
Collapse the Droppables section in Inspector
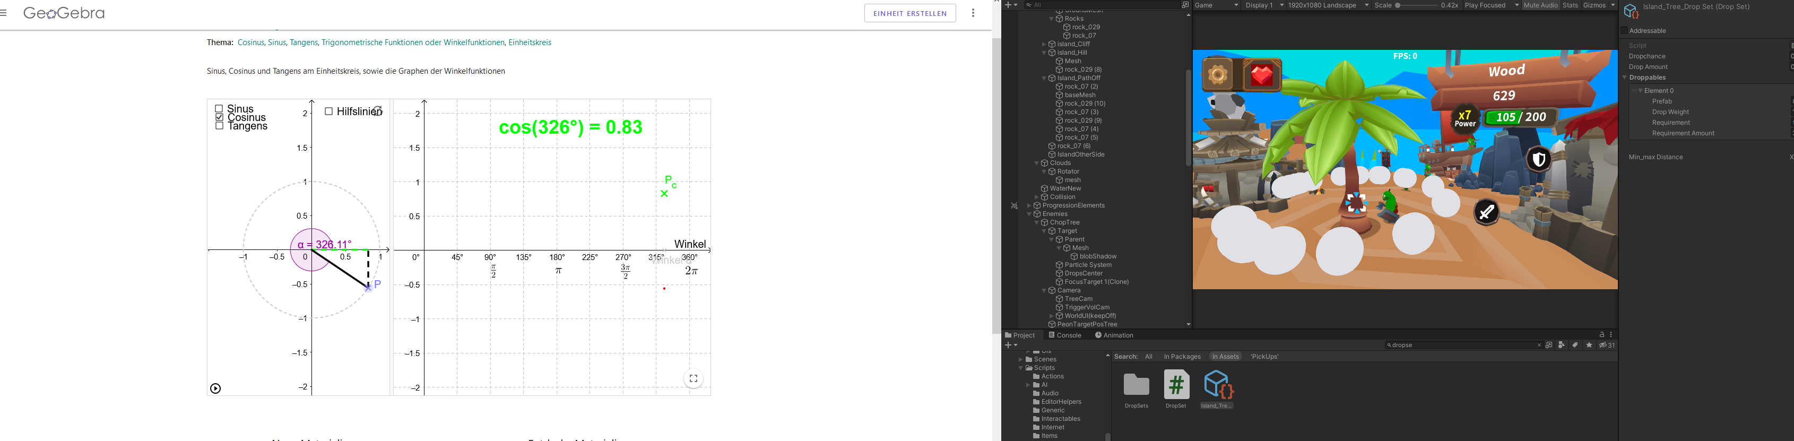[1625, 77]
